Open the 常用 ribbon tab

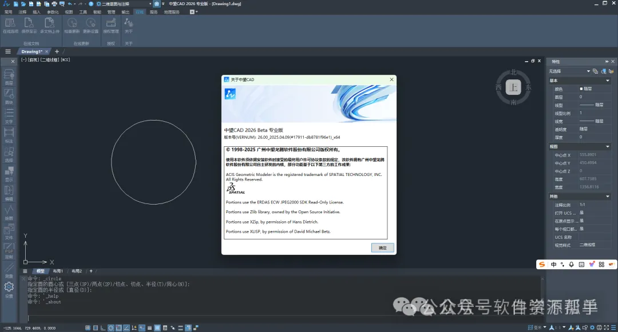coord(8,12)
